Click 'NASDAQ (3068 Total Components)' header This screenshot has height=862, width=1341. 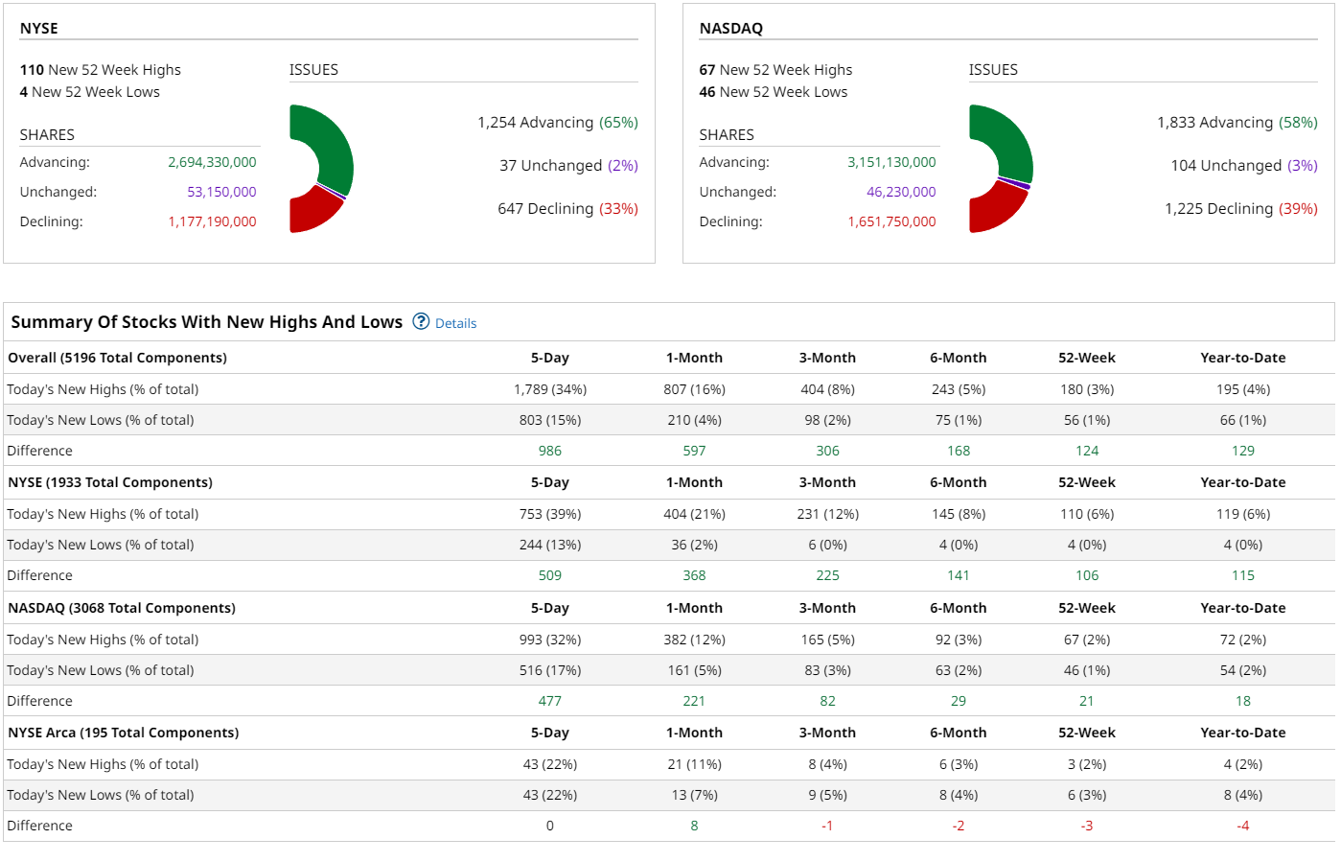tap(122, 608)
